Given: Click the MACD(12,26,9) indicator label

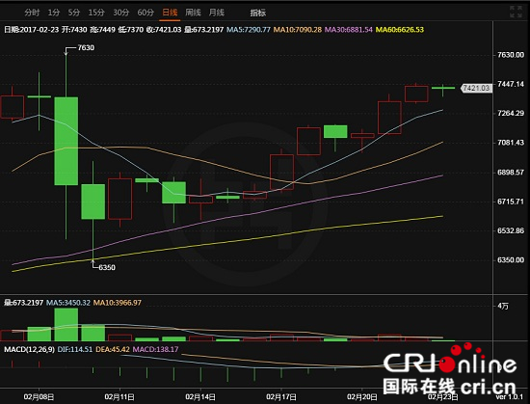Looking at the screenshot, I should [29, 349].
